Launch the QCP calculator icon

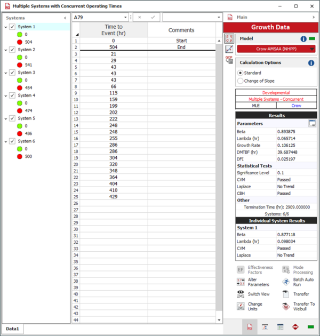click(229, 60)
